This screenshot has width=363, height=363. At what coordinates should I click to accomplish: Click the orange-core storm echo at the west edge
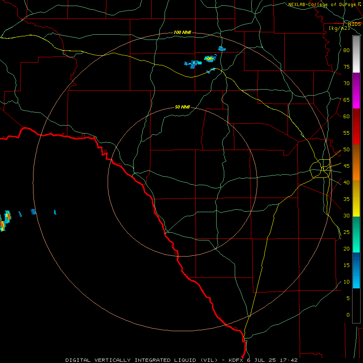(x=5, y=221)
